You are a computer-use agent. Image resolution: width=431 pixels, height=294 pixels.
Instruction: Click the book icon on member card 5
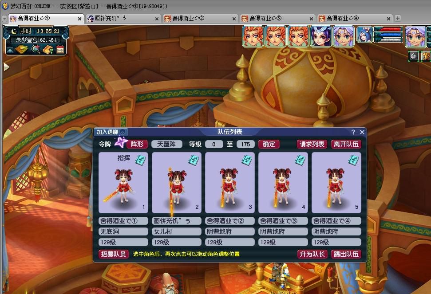[x=353, y=160]
